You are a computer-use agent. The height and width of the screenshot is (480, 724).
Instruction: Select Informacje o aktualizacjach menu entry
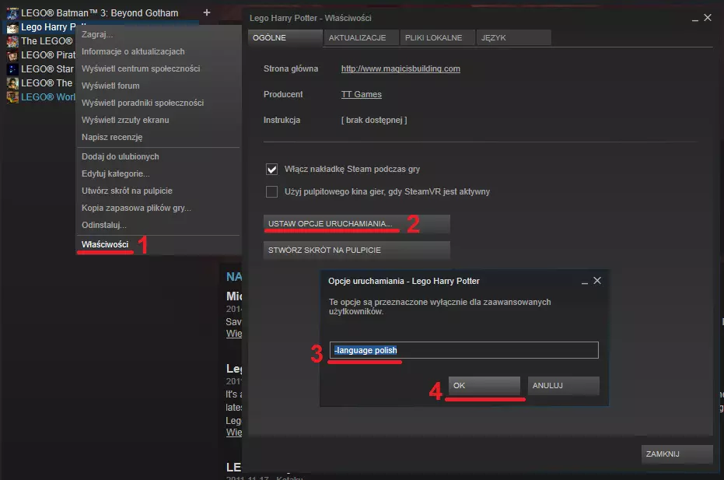coord(159,52)
